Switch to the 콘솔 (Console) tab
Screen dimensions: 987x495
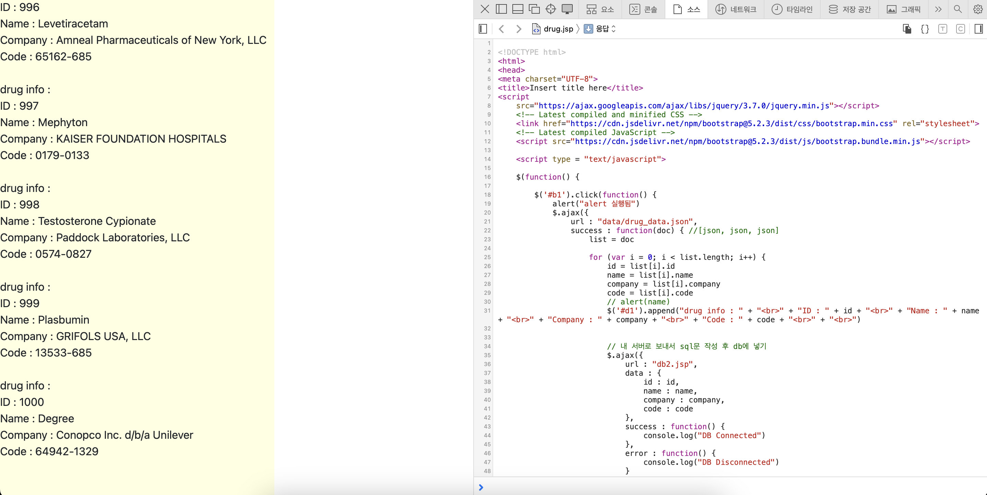[x=643, y=9]
